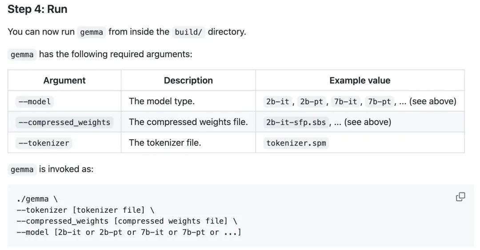The image size is (480, 250).
Task: Click the Example value column header
Action: click(x=360, y=80)
